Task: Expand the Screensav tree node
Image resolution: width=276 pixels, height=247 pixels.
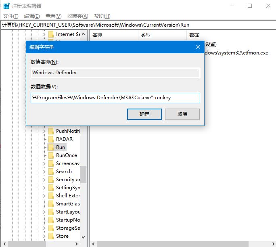Action: pos(44,163)
